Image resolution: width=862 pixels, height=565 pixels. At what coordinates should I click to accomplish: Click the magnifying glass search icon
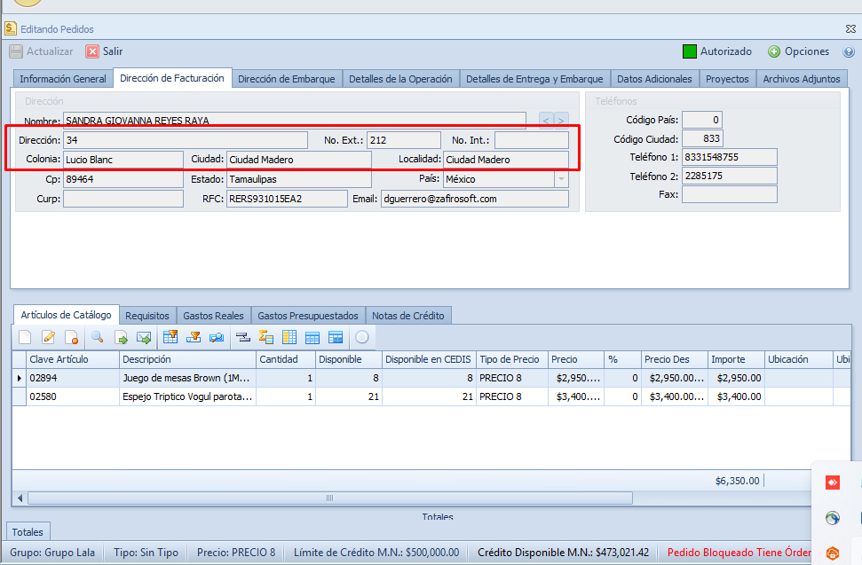click(x=98, y=337)
